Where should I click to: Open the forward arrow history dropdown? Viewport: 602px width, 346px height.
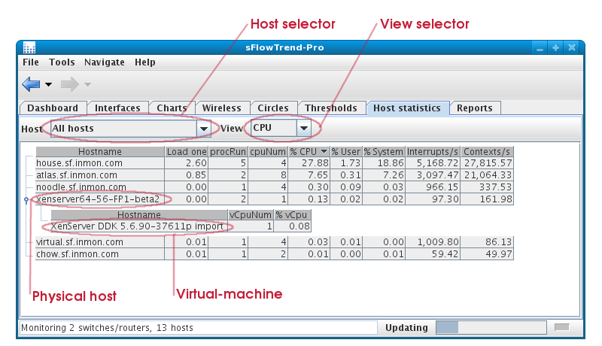pos(87,85)
